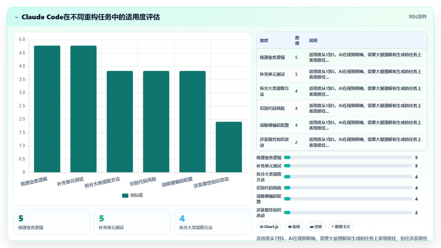Select the 进度 chip
This screenshot has width=441, height=248.
(x=316, y=227)
